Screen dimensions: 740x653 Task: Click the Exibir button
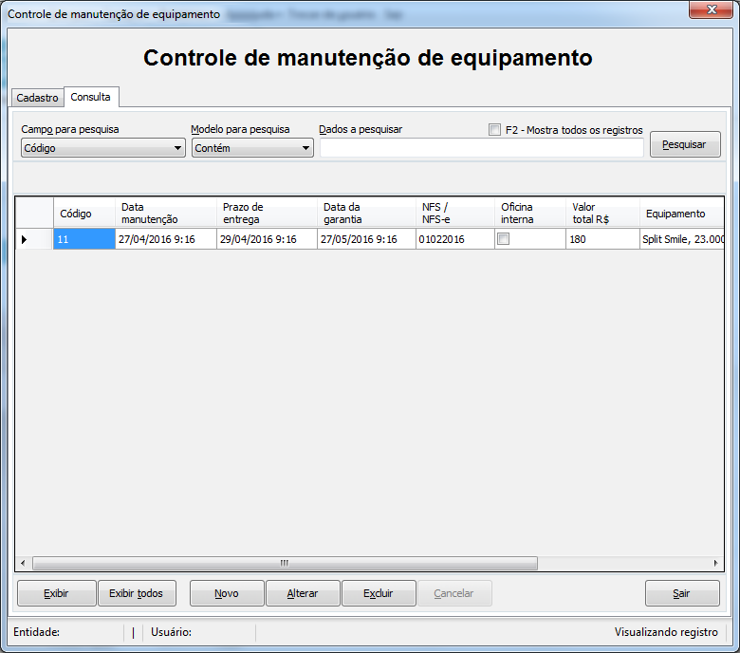coord(56,593)
